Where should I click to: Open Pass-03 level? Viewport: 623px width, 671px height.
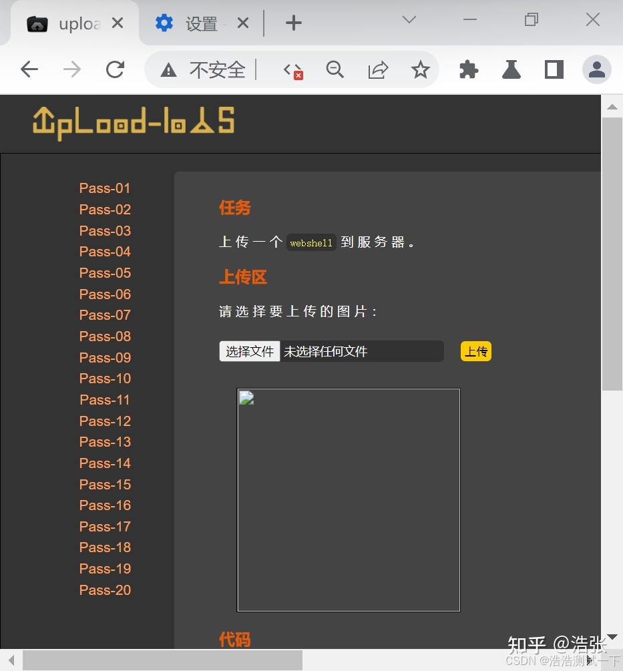(105, 230)
